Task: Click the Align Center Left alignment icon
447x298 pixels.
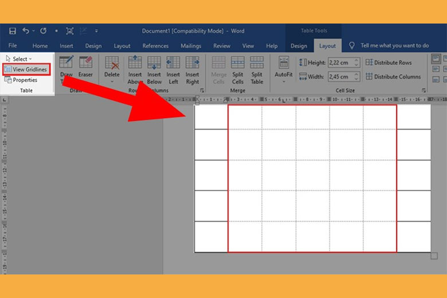Action: (x=436, y=69)
